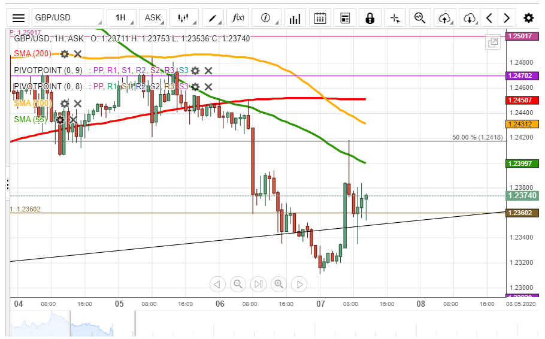545x339 pixels.
Task: Open the news panel icon
Action: click(x=345, y=18)
